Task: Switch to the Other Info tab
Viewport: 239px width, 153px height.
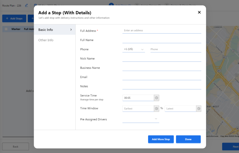Action: click(46, 40)
